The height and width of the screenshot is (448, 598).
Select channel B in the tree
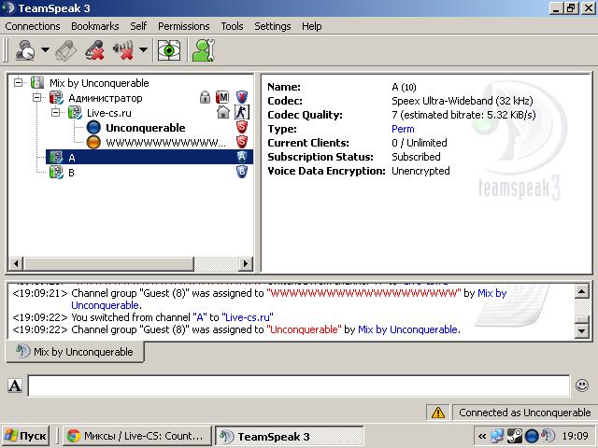pos(71,173)
